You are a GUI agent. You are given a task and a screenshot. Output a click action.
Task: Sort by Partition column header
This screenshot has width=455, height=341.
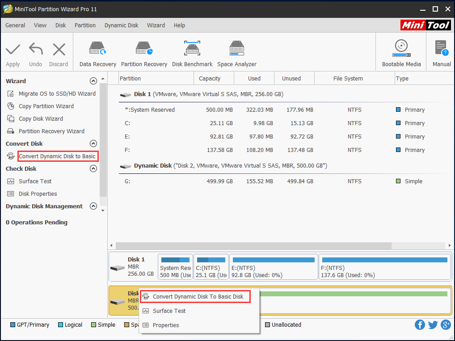point(156,78)
